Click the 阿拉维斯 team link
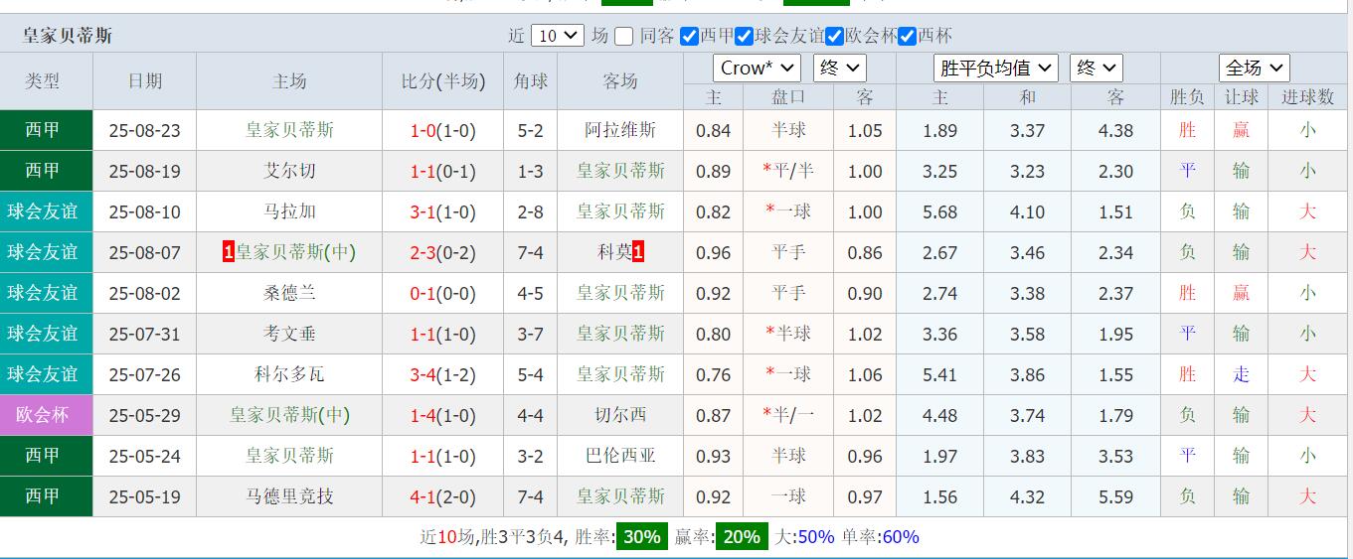 619,130
